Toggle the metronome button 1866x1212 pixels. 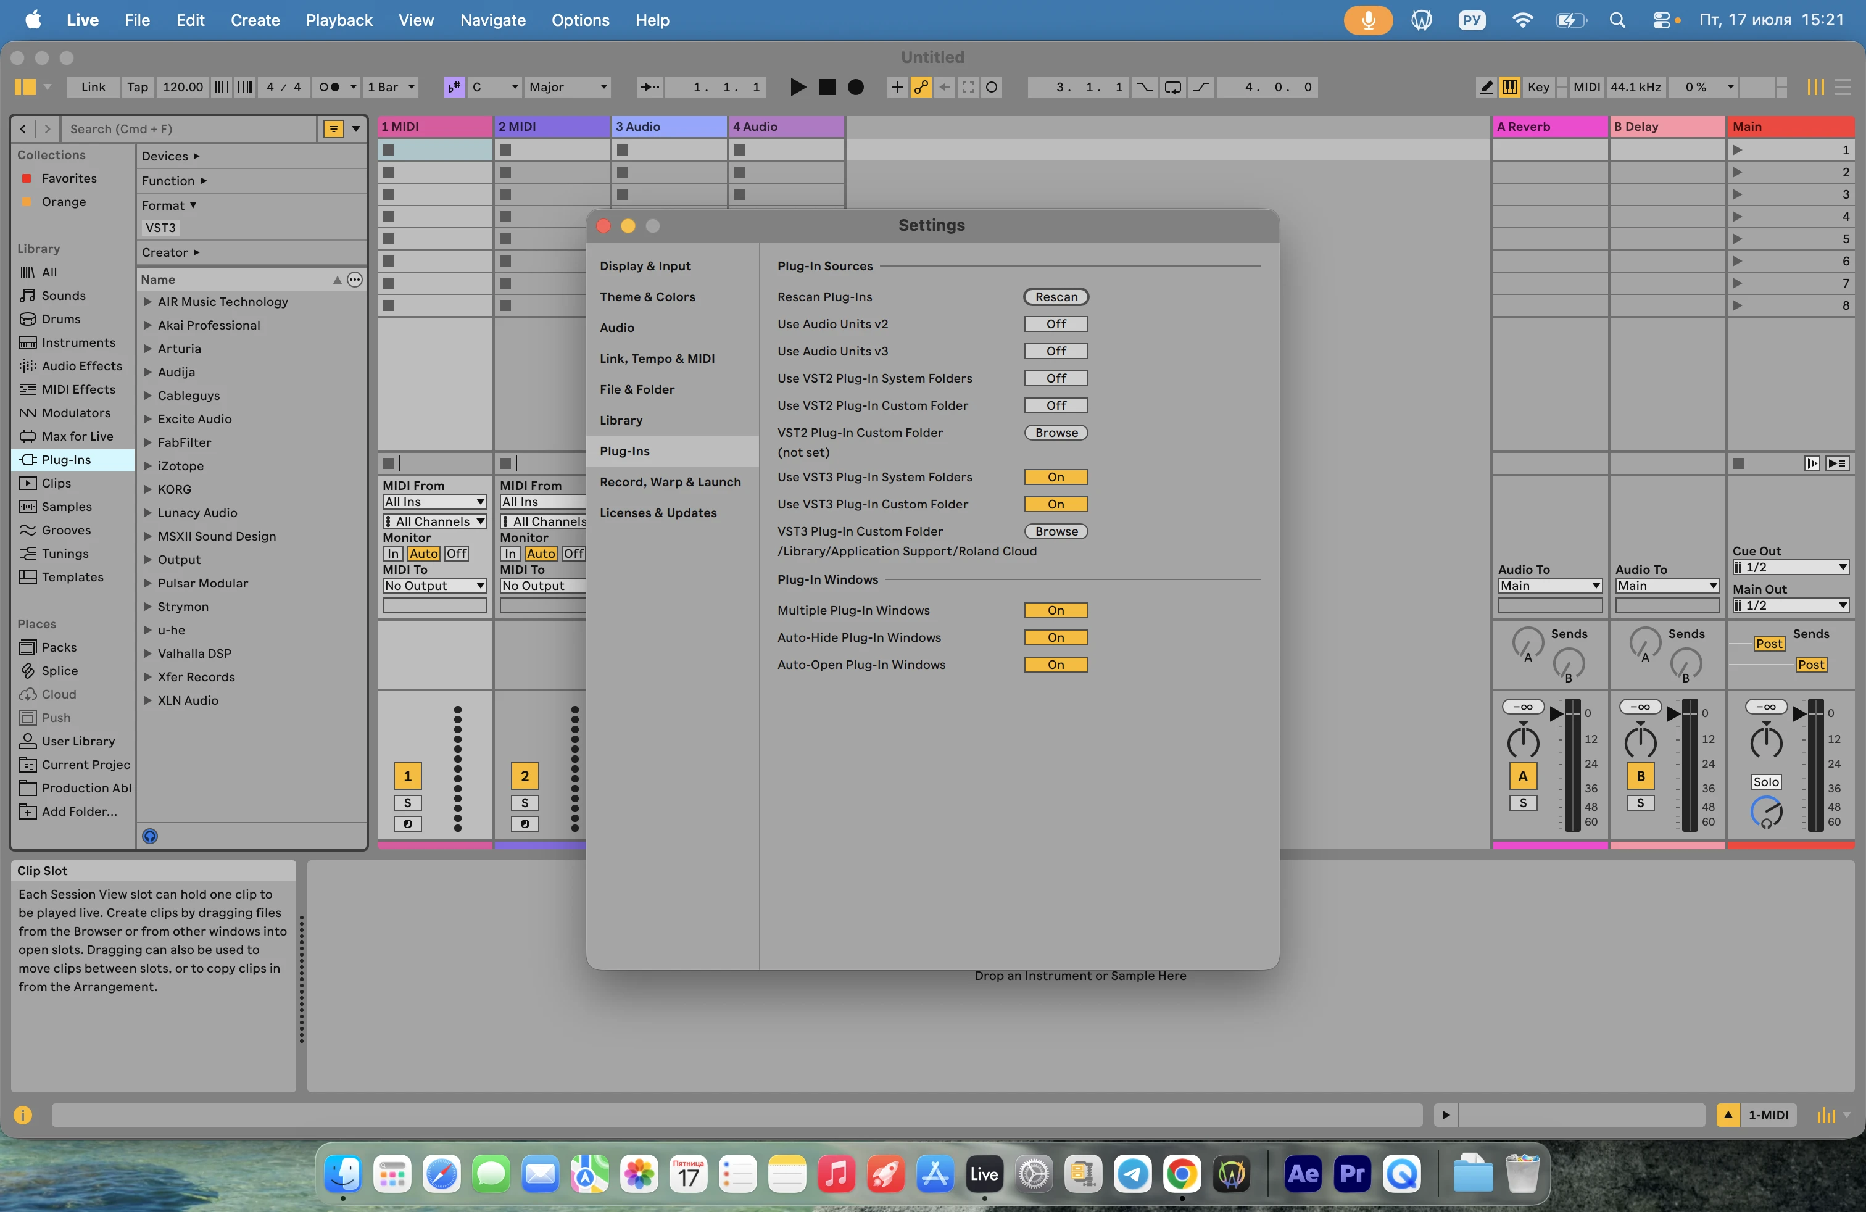coord(330,87)
